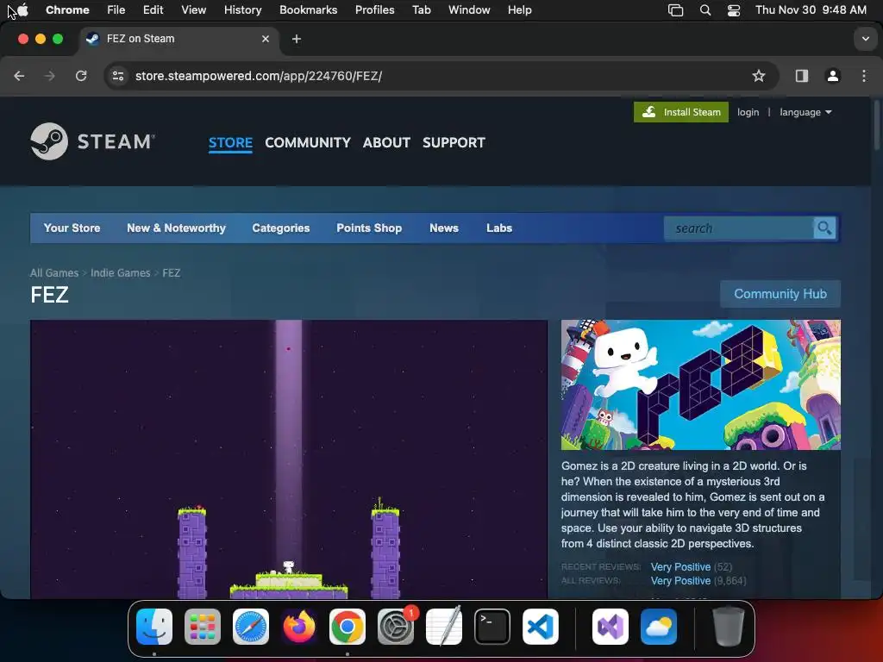
Task: Click recent reviews Very Positive link
Action: click(x=680, y=567)
